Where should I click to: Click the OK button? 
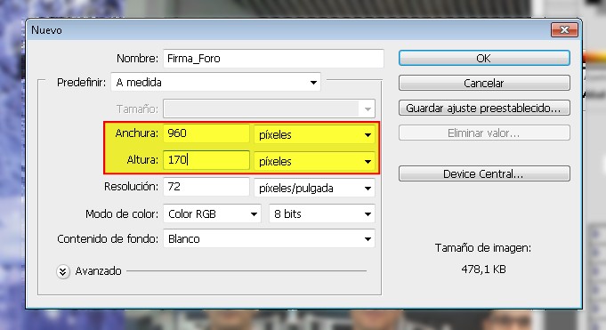484,58
